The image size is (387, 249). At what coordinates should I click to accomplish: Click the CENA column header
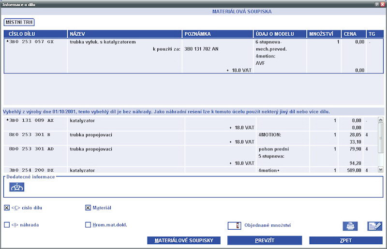pos(353,34)
